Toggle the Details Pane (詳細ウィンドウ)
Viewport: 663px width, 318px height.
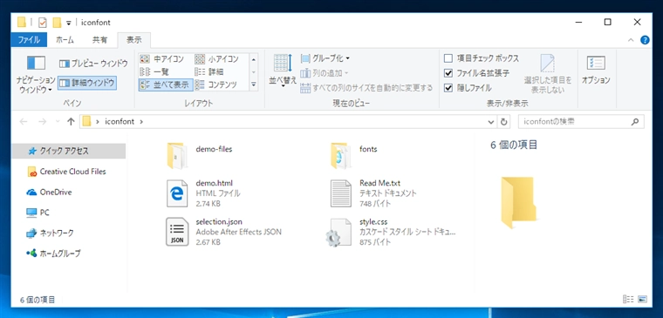[87, 83]
